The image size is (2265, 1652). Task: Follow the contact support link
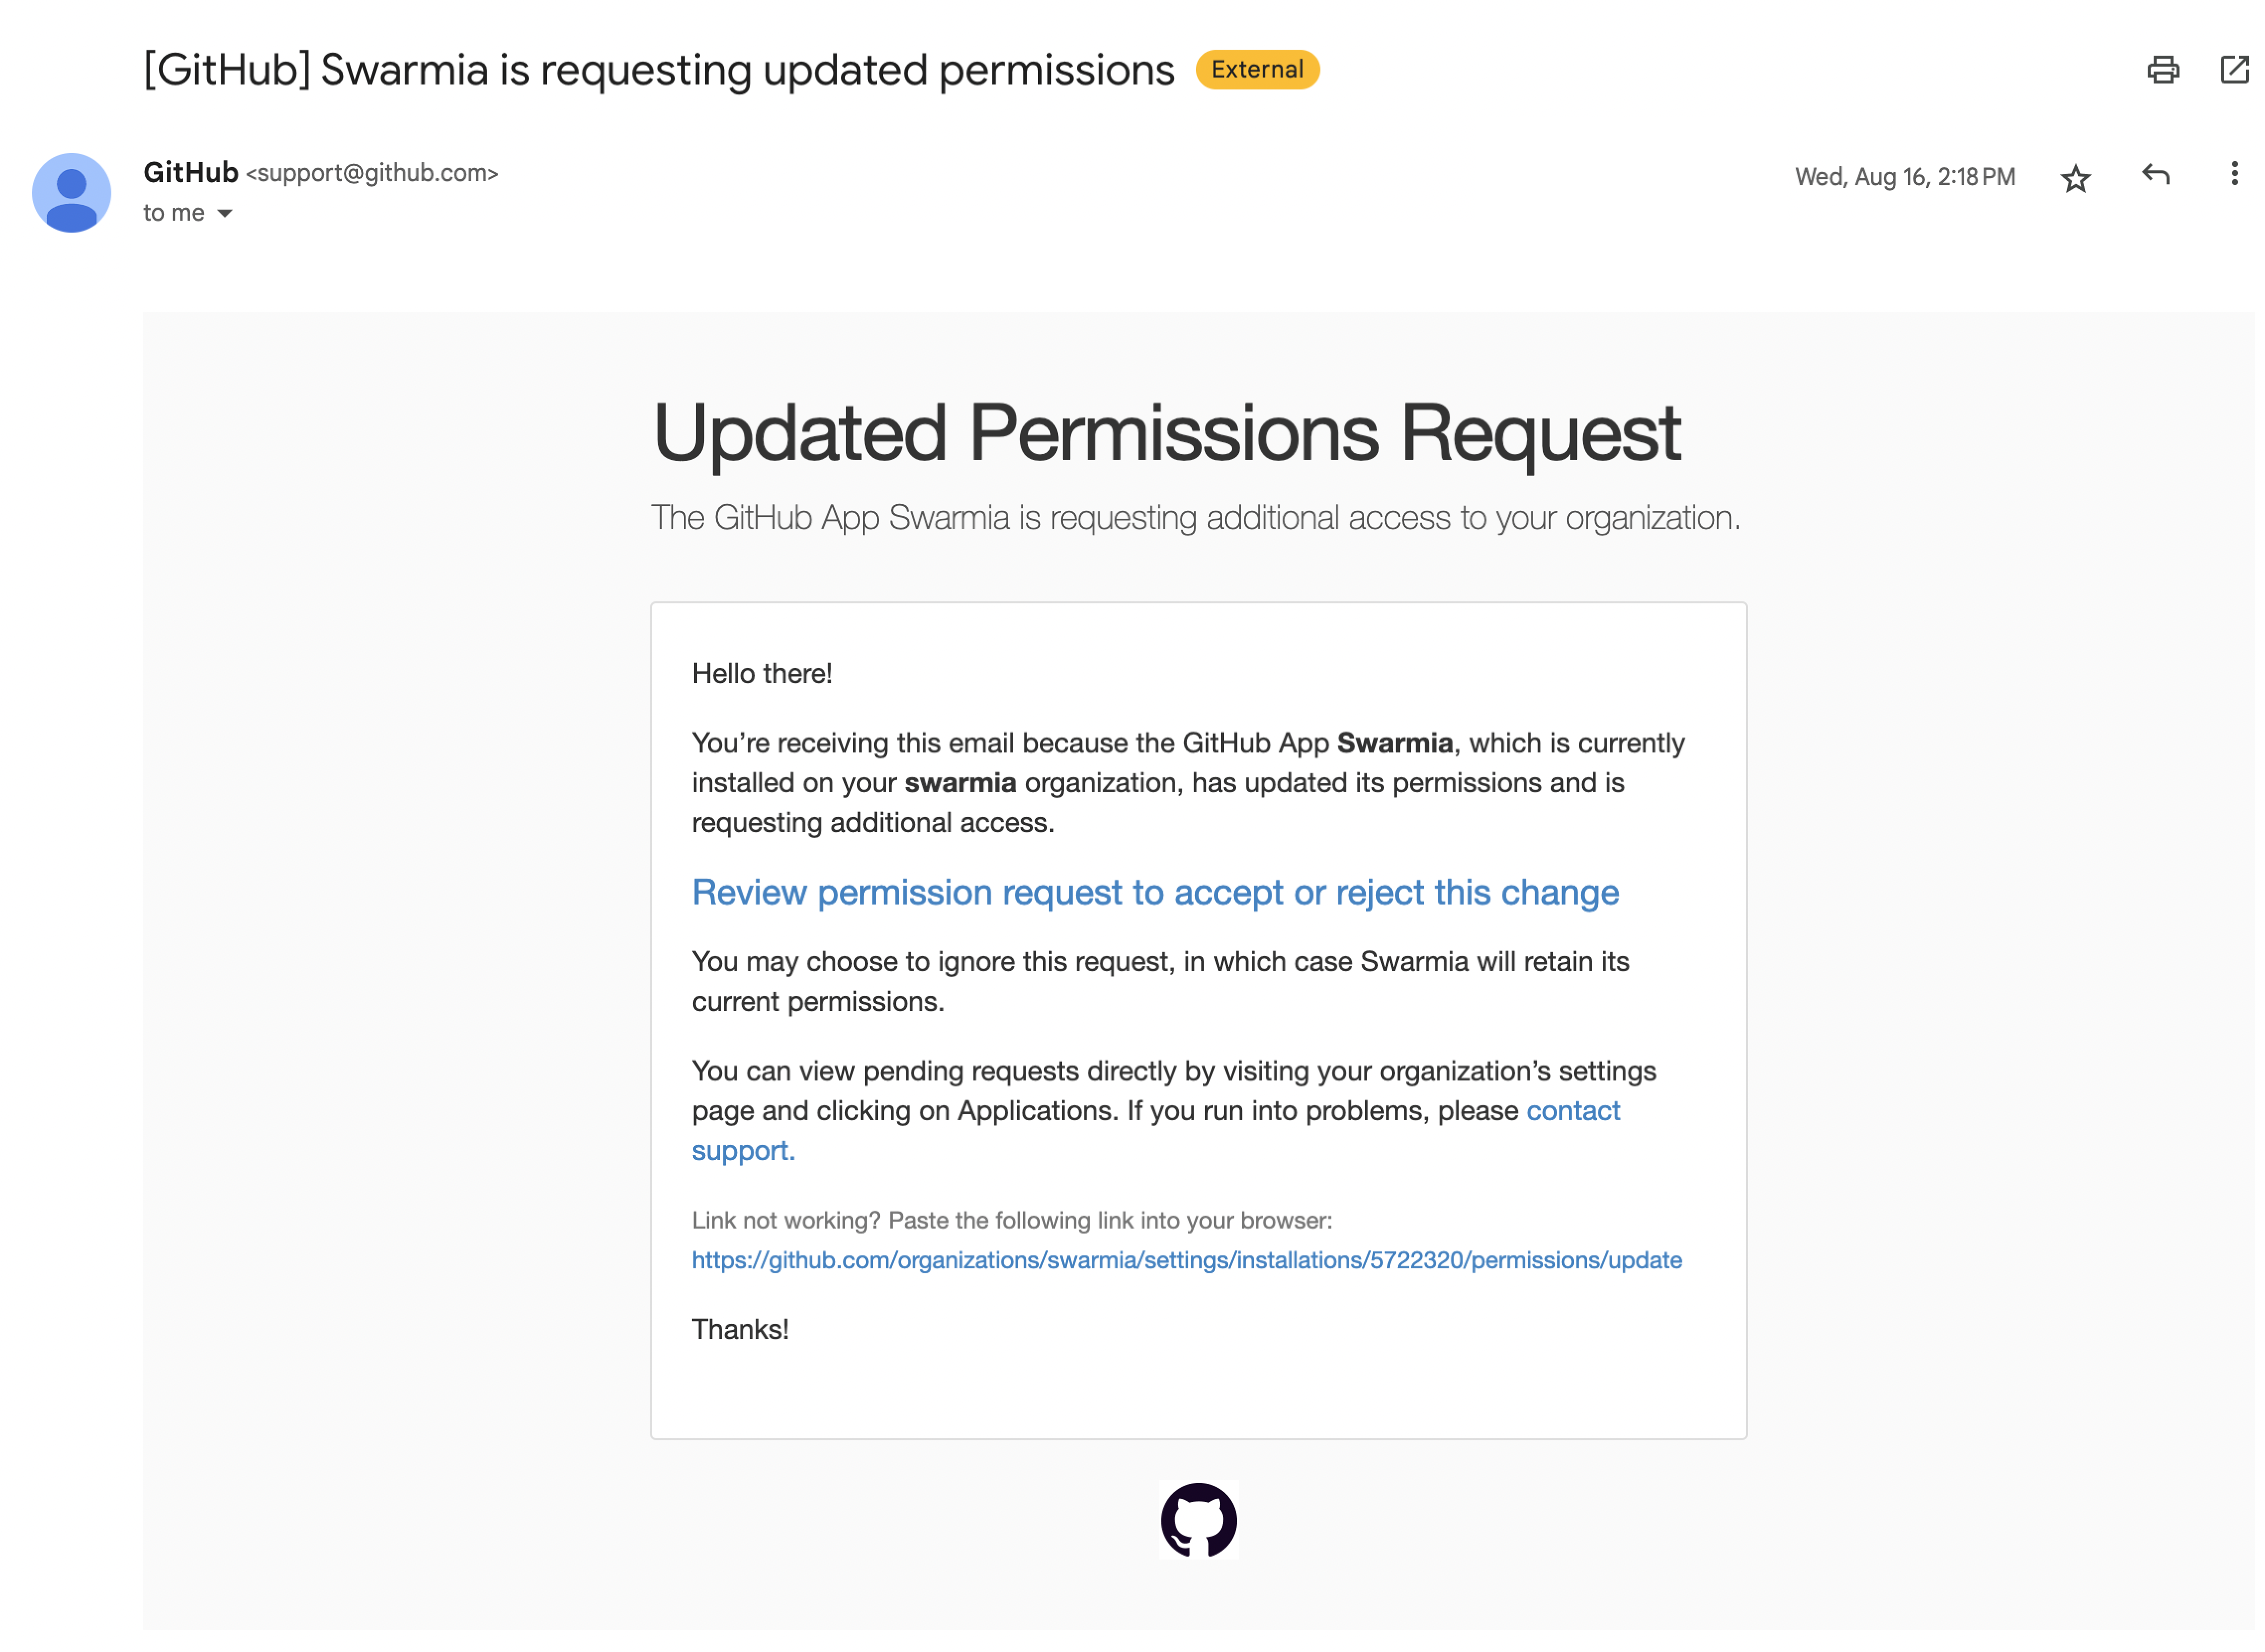coord(1571,1111)
